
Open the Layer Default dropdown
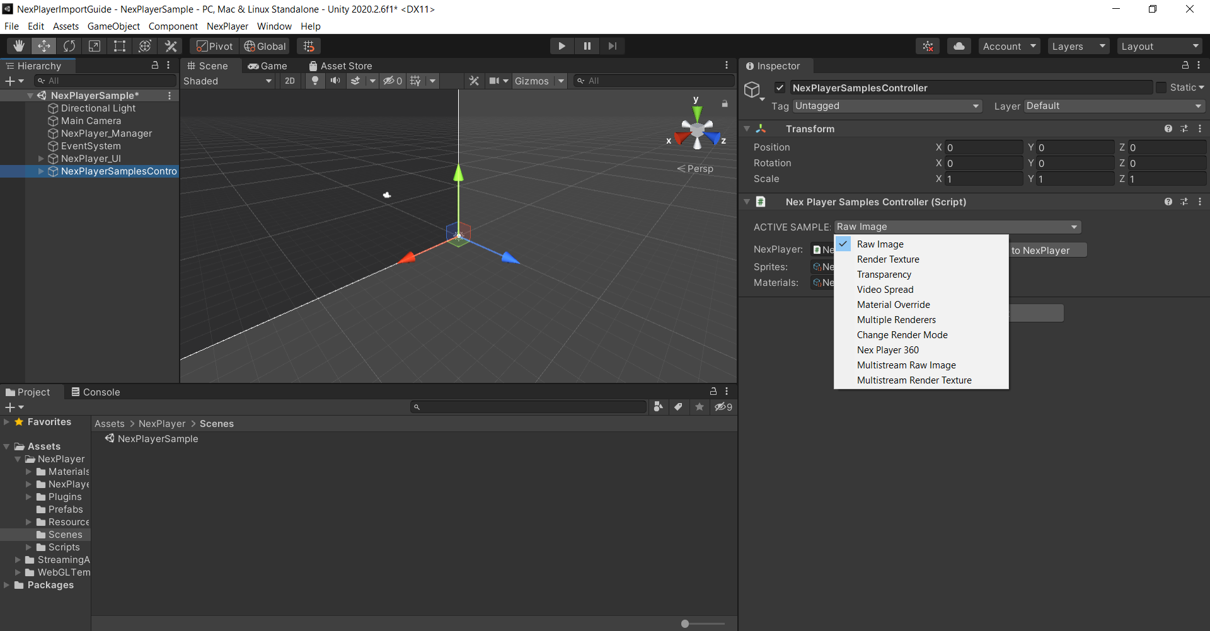pyautogui.click(x=1115, y=106)
